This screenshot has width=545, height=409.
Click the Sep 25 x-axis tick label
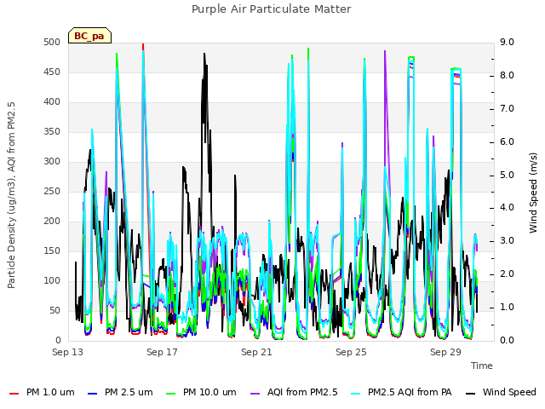click(x=351, y=352)
